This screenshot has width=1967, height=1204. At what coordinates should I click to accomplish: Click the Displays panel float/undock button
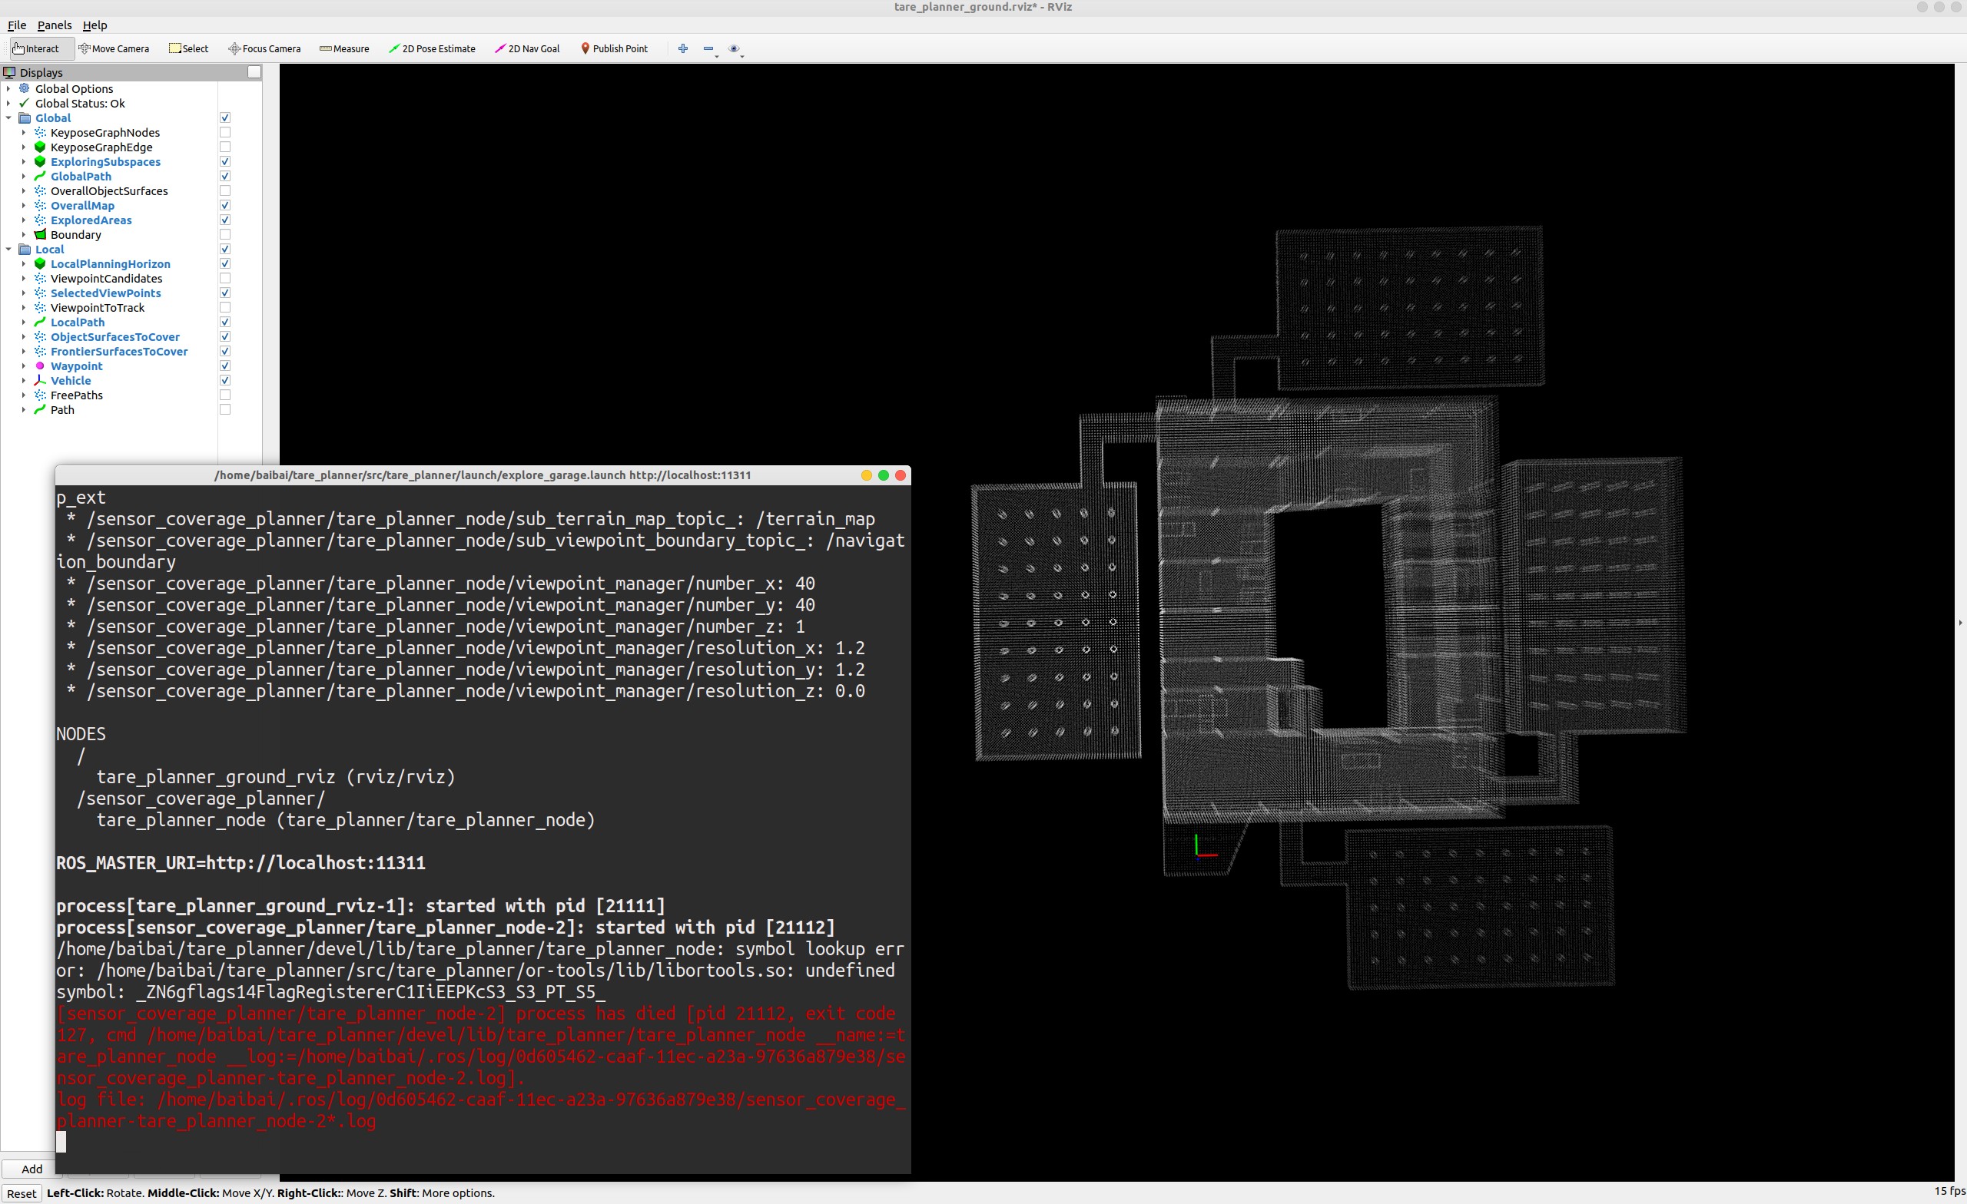click(254, 73)
